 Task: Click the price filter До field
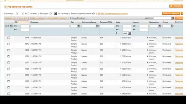tap(127, 30)
